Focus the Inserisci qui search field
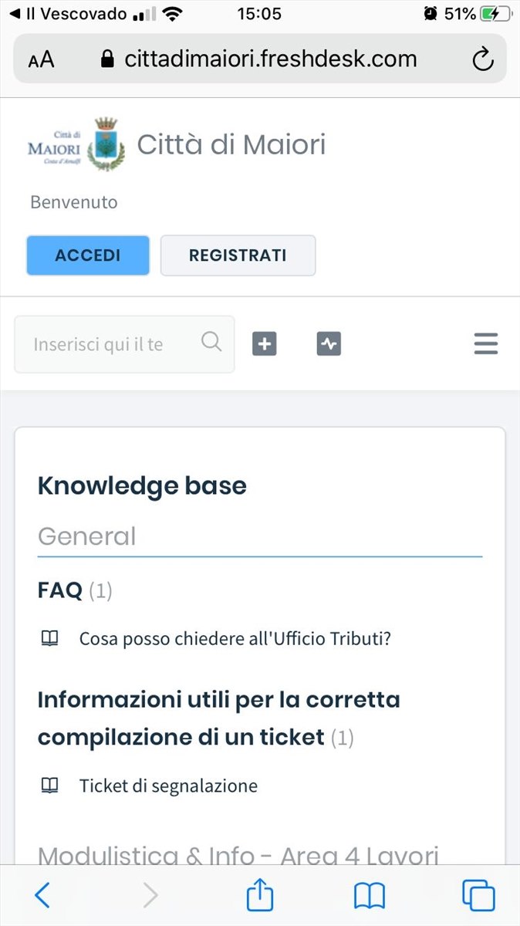 pyautogui.click(x=124, y=344)
